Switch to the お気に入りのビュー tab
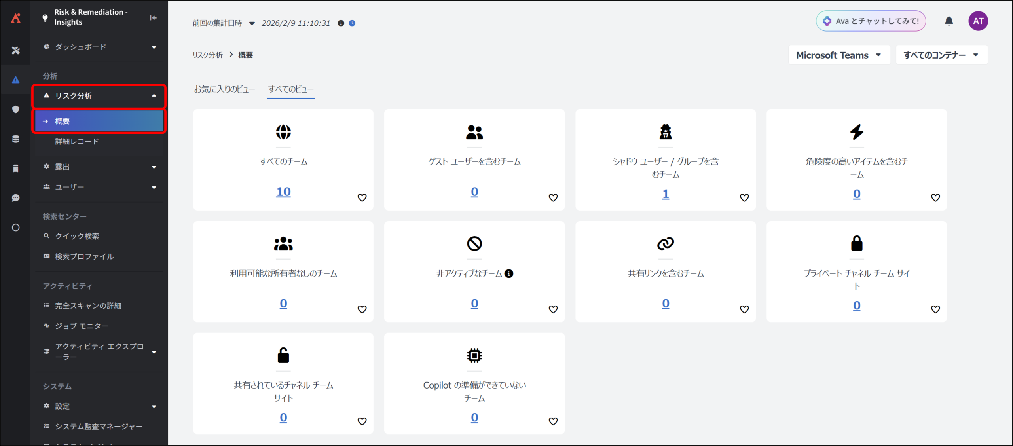1013x446 pixels. tap(224, 89)
